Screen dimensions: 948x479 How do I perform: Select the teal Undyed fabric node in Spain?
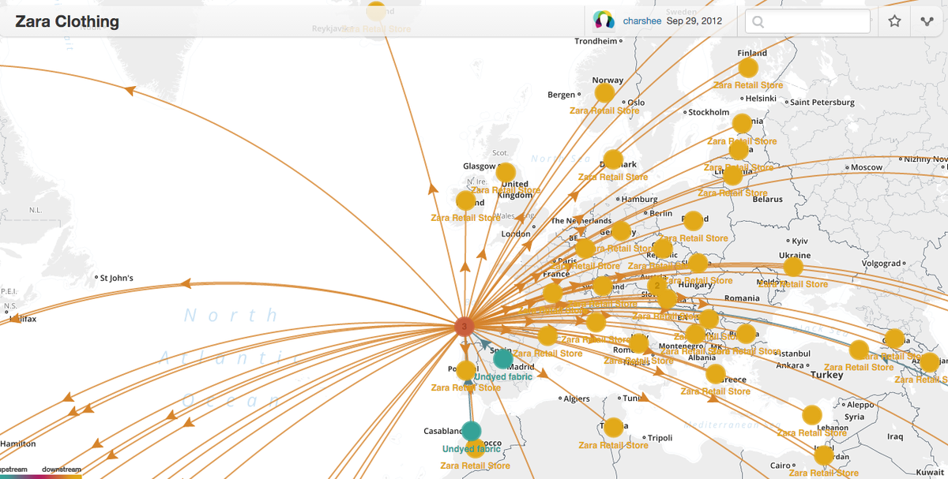503,359
